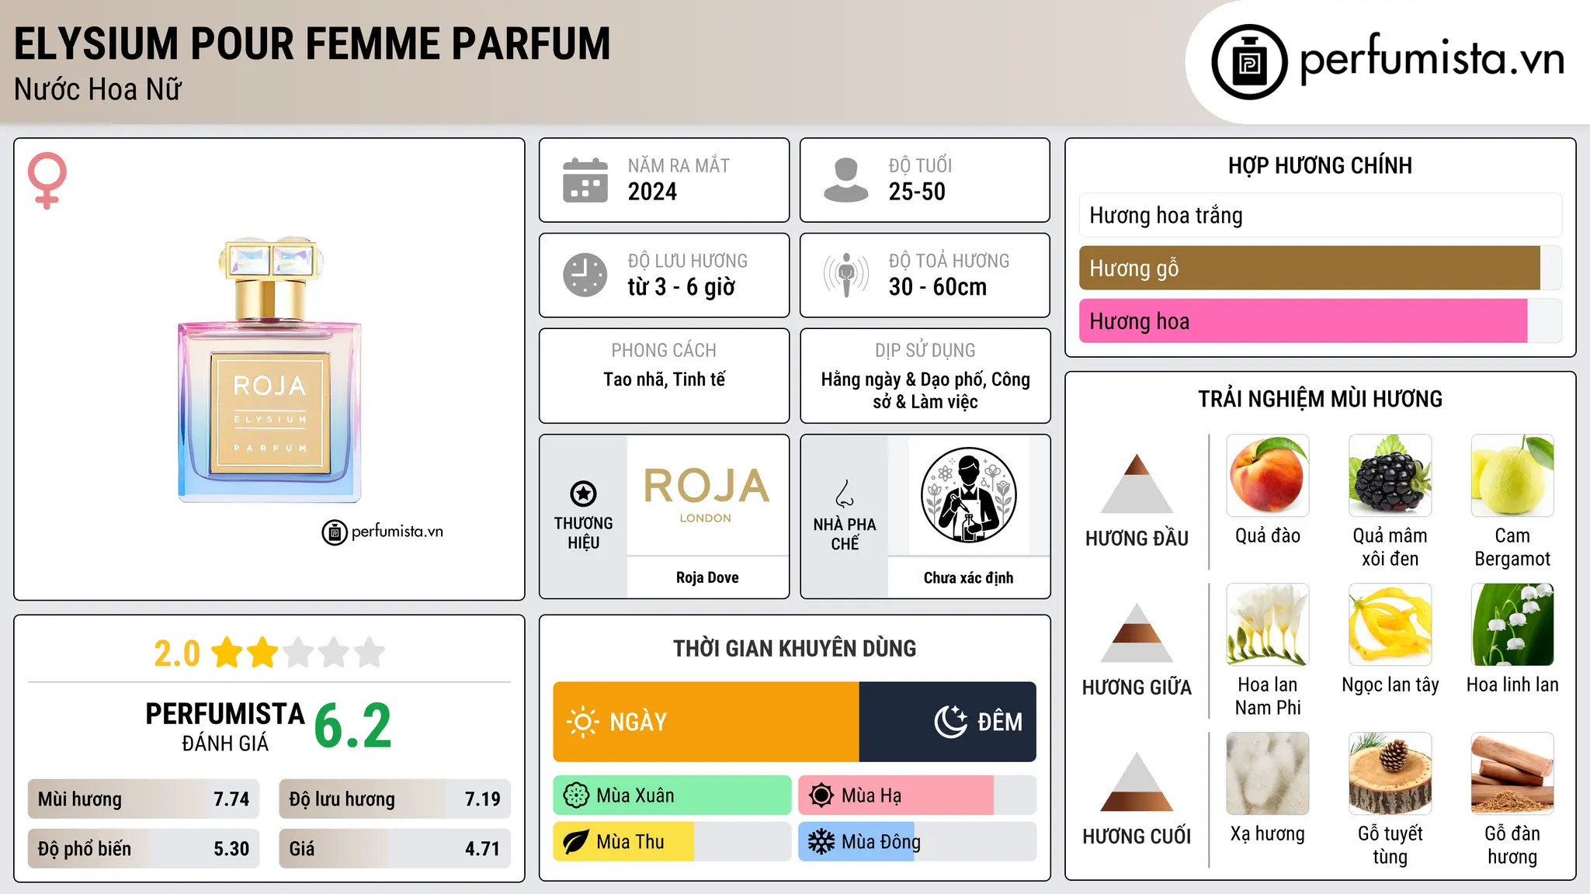This screenshot has height=894, width=1590.
Task: Open the Cam Bergamot note image
Action: 1512,476
